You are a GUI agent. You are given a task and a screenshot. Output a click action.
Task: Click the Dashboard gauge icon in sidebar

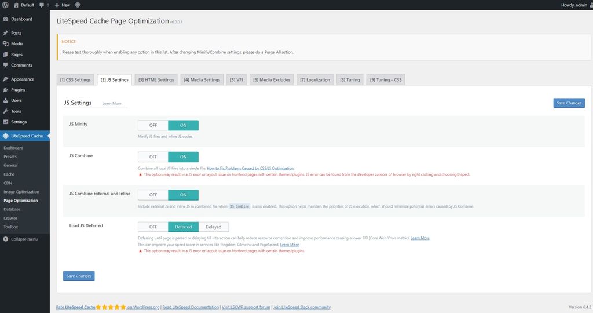(x=6, y=19)
